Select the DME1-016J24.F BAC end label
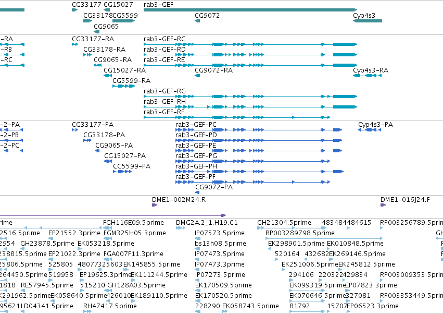Viewport: 443px width, 314px height. point(405,200)
